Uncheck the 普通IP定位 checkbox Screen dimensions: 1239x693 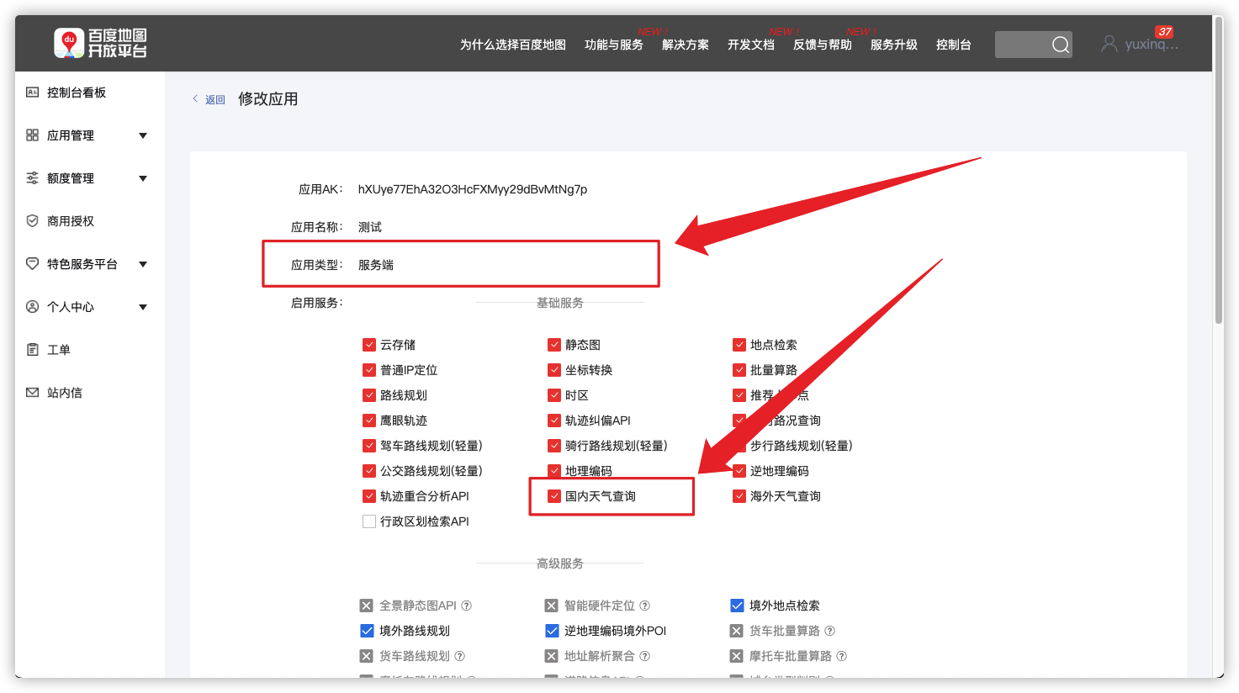point(368,370)
